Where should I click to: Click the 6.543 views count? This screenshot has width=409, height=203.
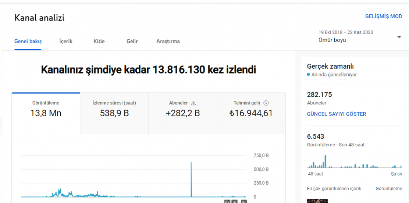pos(316,136)
